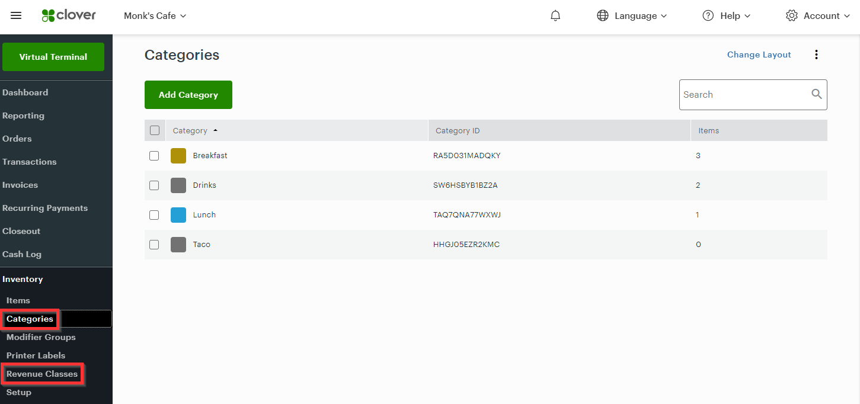Open the Taco category name
Screen dimensions: 860x404
(202, 245)
